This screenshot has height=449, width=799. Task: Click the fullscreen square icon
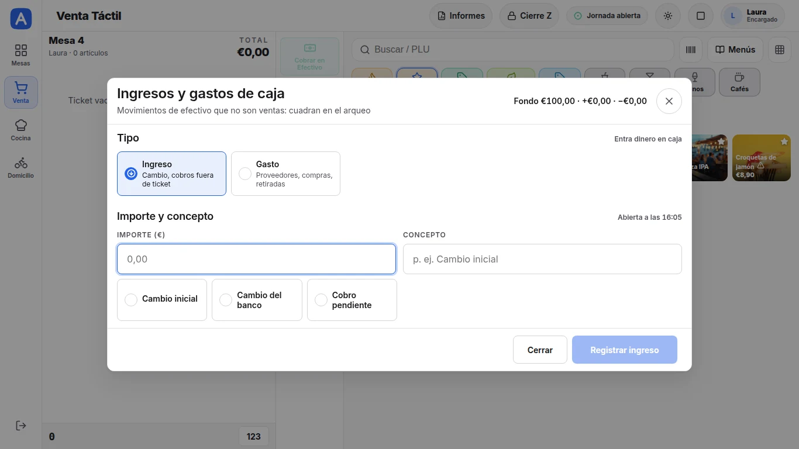click(x=701, y=16)
